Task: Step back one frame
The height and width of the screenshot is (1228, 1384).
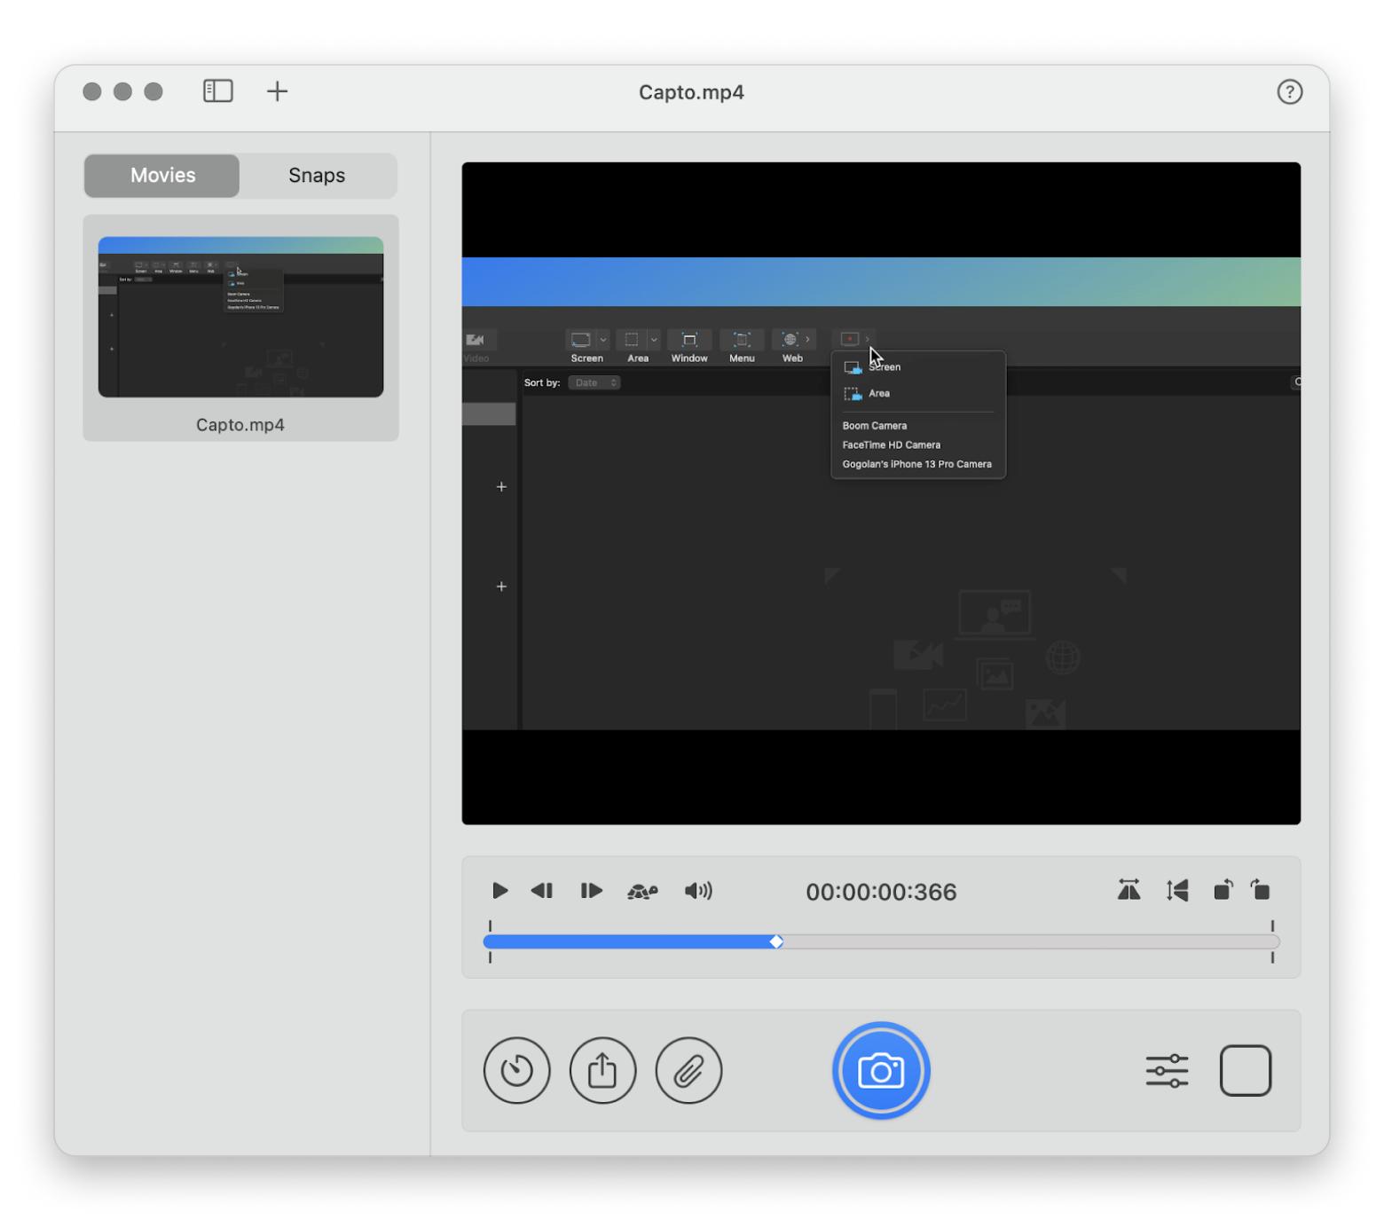Action: 542,891
